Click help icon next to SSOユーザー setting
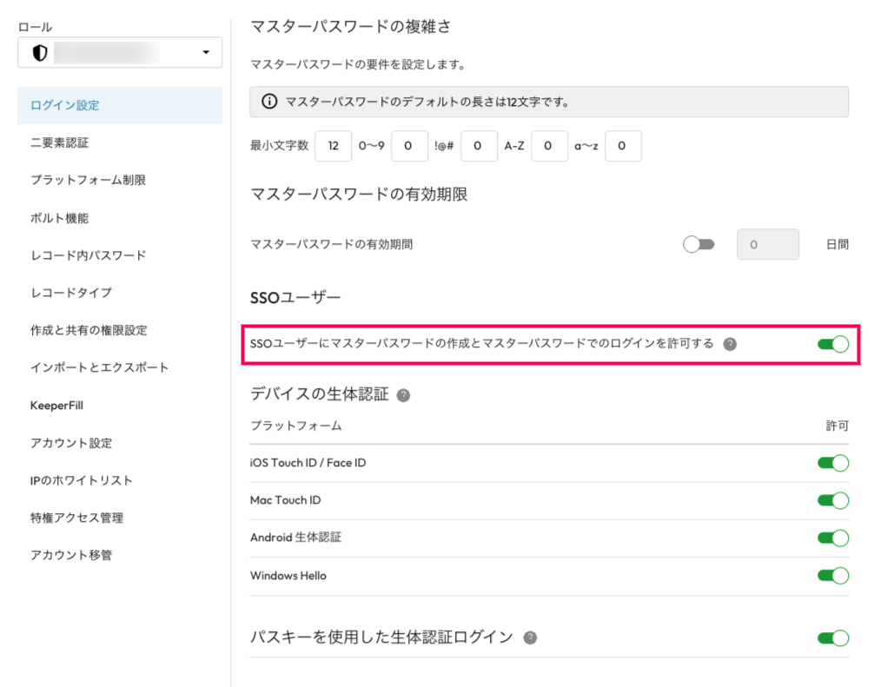 click(730, 344)
